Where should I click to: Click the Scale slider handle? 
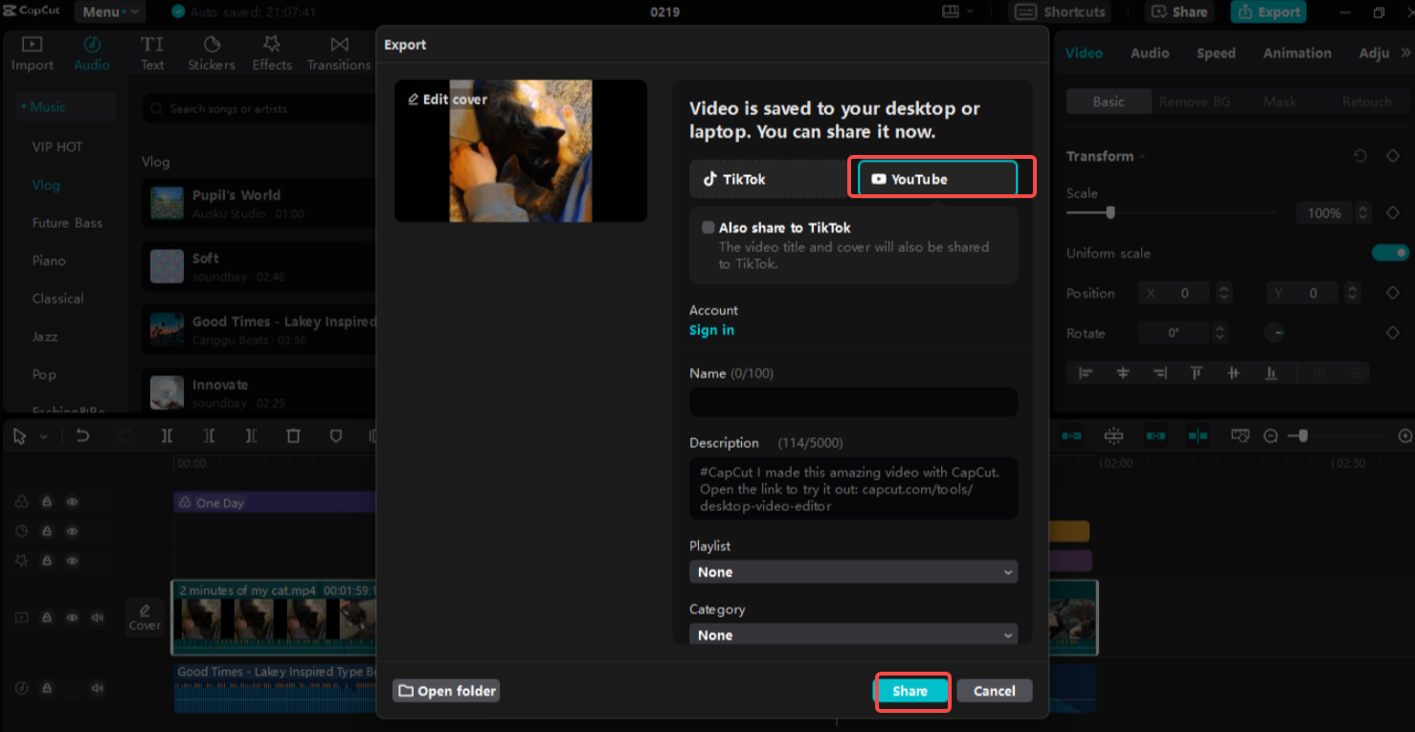pos(1111,212)
